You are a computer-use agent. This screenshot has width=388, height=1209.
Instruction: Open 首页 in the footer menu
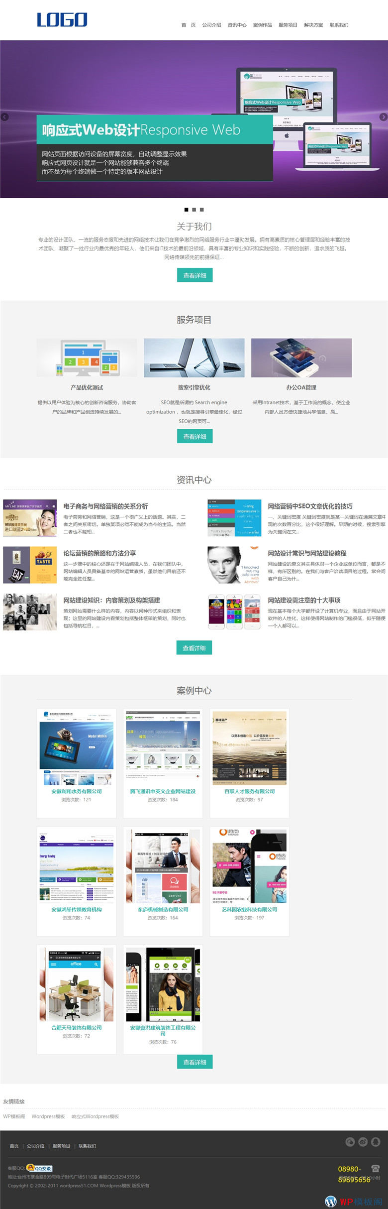14,1146
